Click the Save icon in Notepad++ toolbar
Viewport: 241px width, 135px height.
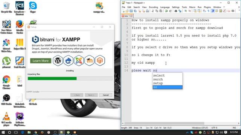click(x=131, y=11)
